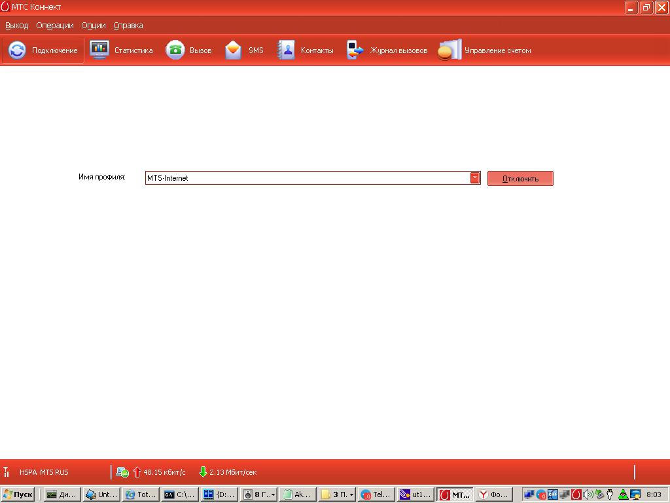Open the Управление счетом account icon
Viewport: 670px width, 503px height.
[450, 50]
